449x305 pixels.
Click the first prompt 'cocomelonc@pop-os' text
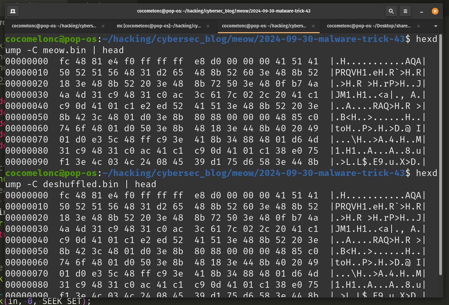pos(51,39)
